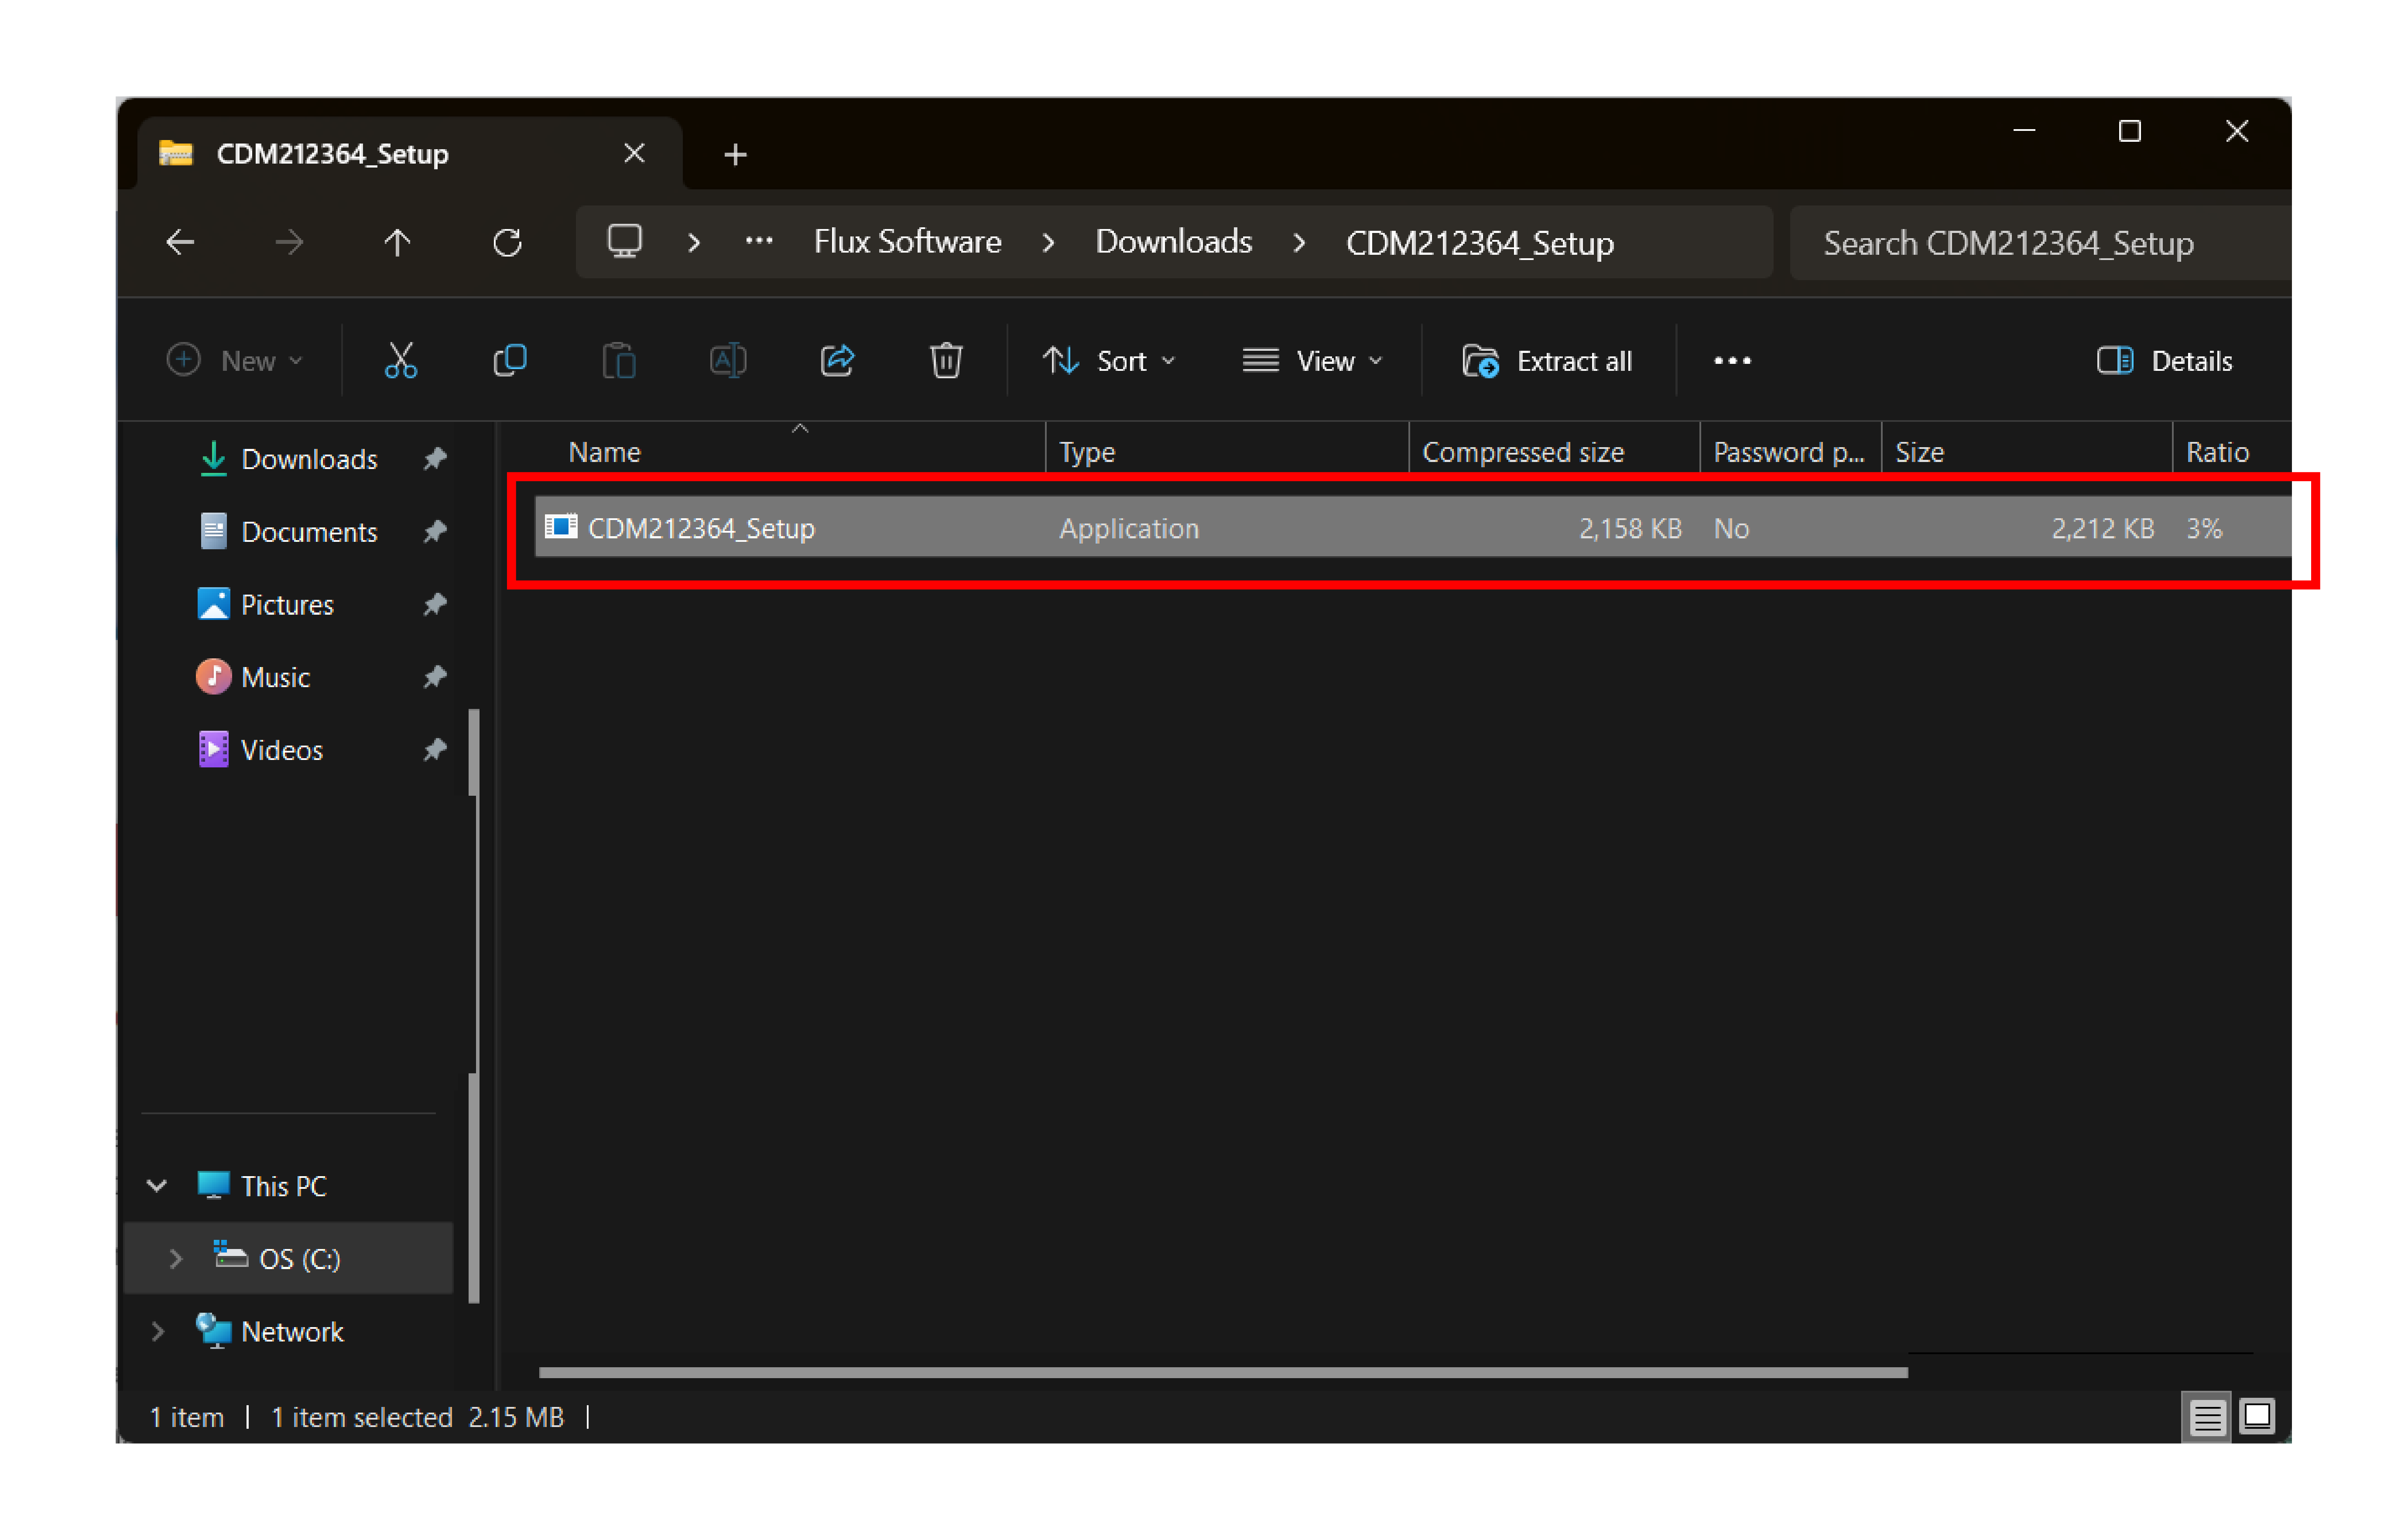The width and height of the screenshot is (2408, 1540).
Task: Open the See more ellipsis menu
Action: pyautogui.click(x=1732, y=361)
